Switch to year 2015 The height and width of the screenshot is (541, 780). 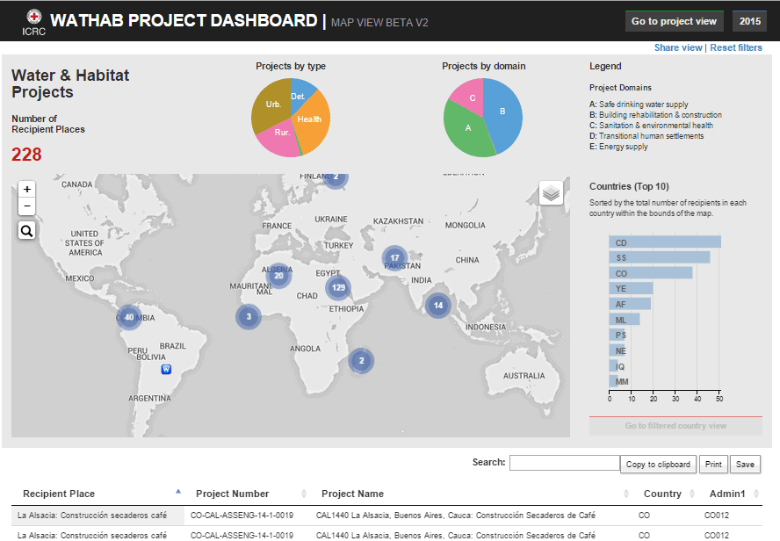pyautogui.click(x=749, y=21)
